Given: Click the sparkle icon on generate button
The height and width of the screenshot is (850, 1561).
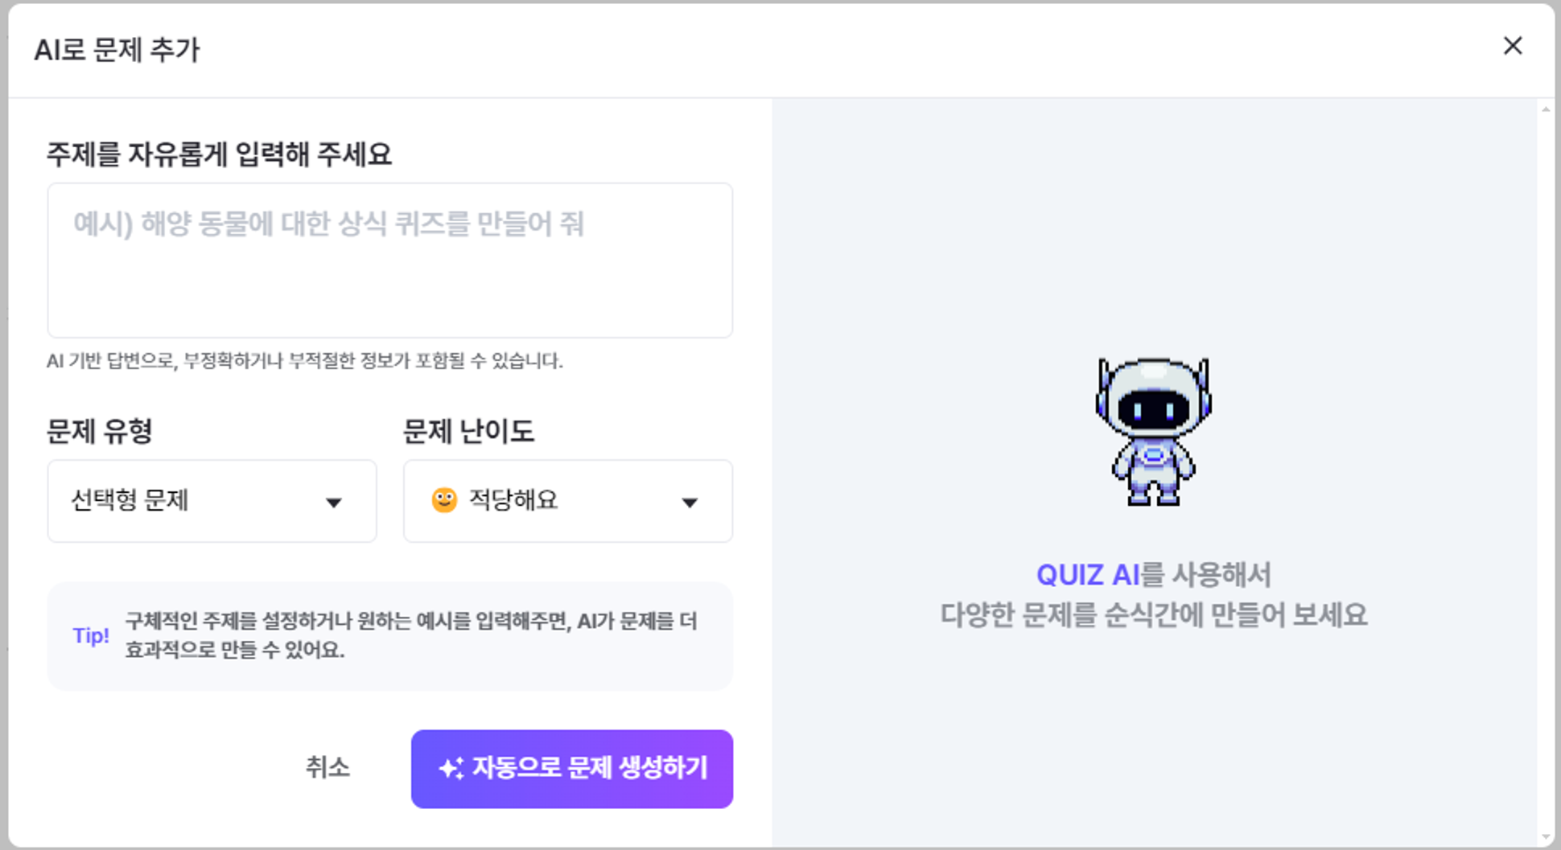Looking at the screenshot, I should (451, 769).
